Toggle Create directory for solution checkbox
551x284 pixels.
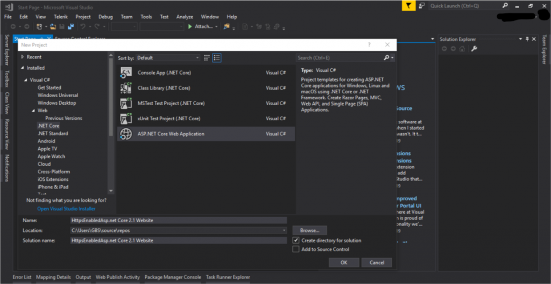point(296,241)
